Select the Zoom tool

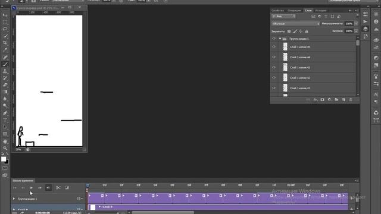point(5,148)
